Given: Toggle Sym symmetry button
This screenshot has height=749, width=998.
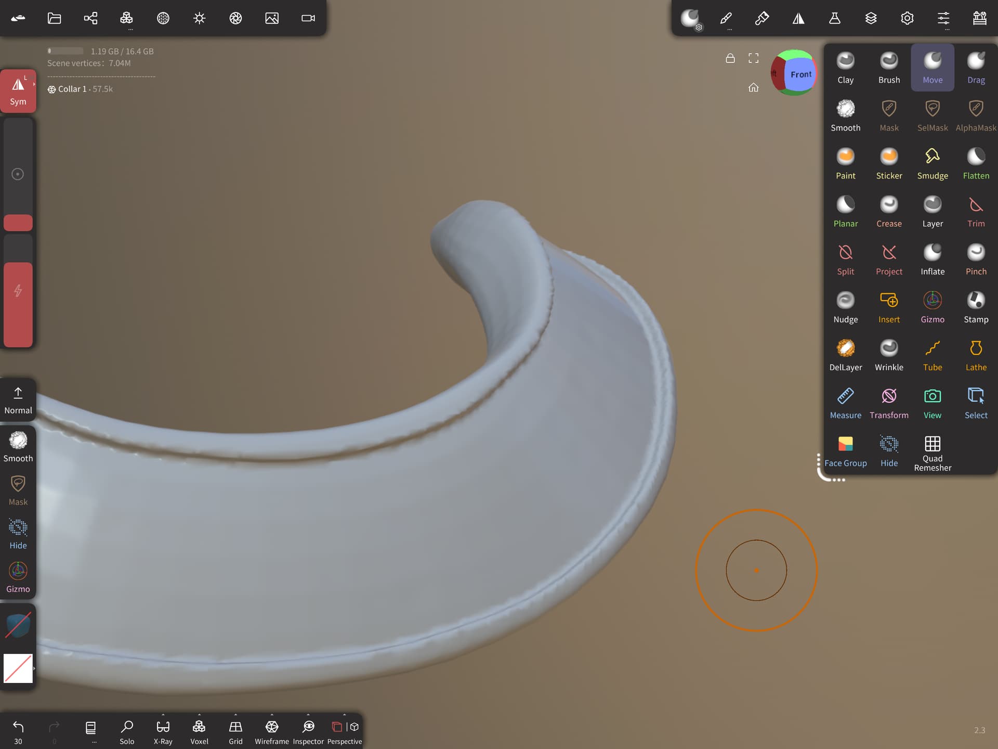Looking at the screenshot, I should tap(18, 91).
